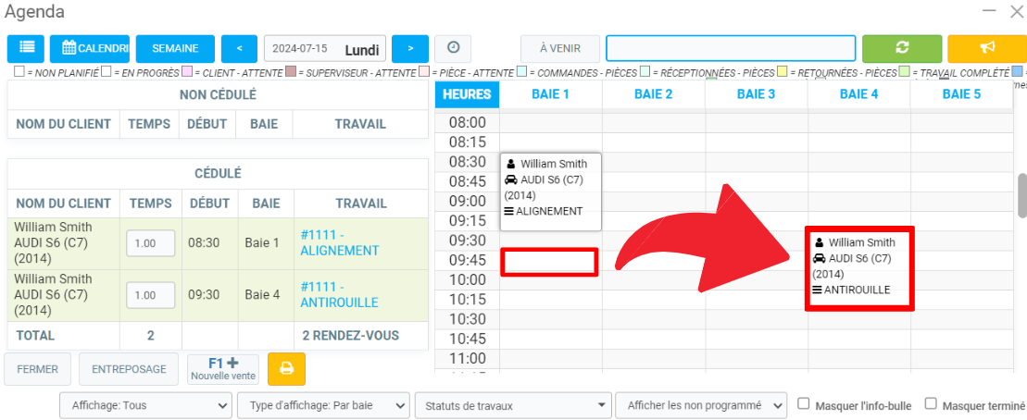Switch to the SEMAINE view
The width and height of the screenshot is (1027, 420).
(x=175, y=48)
